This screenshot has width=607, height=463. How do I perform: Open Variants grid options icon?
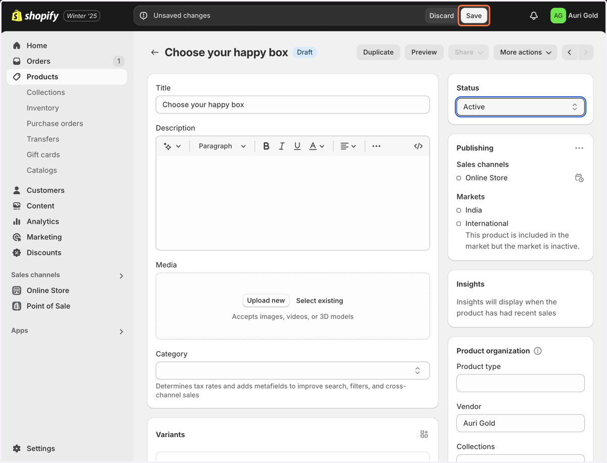click(x=424, y=434)
